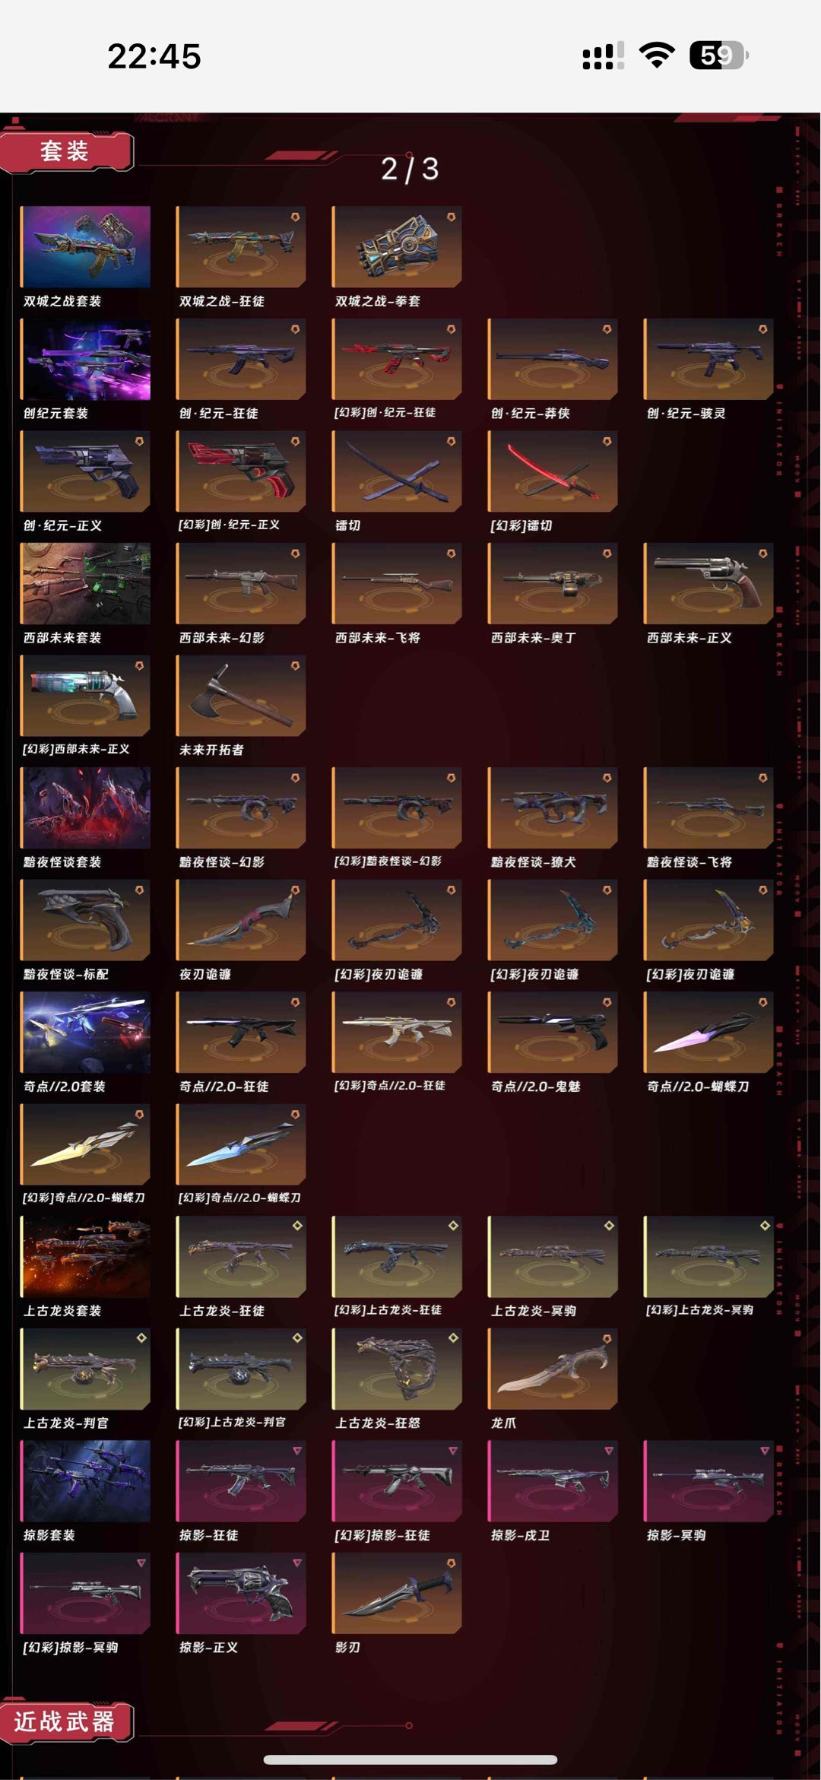This screenshot has width=821, height=1780.
Task: Select the [幻彩]西部未来-正义 revolver variant
Action: (85, 695)
